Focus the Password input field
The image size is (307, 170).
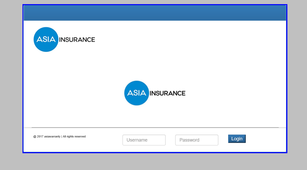pos(197,140)
